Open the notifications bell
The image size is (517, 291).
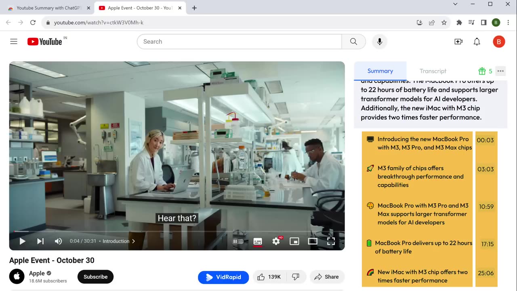click(477, 42)
